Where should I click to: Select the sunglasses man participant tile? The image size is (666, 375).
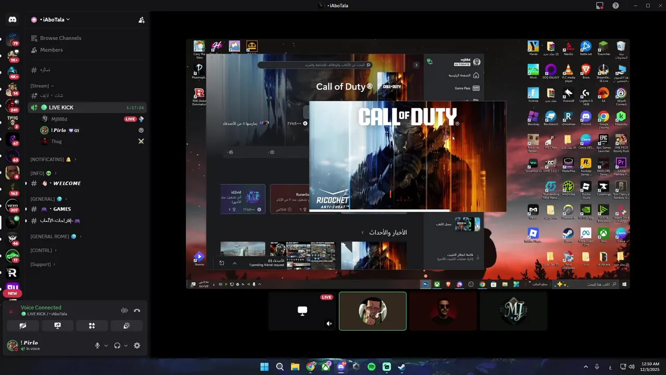443,311
